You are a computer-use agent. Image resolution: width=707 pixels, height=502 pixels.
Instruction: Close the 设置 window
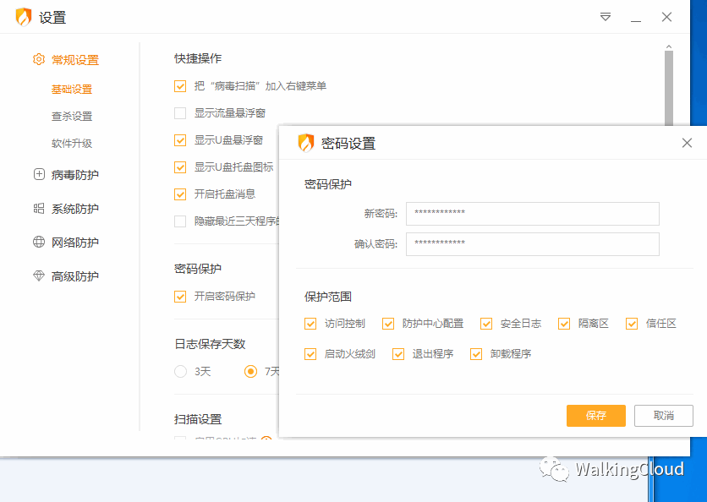pos(666,17)
